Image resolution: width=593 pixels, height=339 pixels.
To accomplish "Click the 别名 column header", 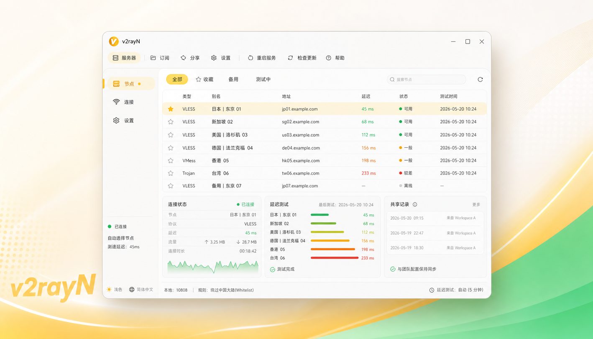I will click(x=216, y=96).
